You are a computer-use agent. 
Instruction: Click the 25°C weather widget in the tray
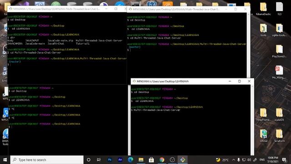click(x=222, y=160)
